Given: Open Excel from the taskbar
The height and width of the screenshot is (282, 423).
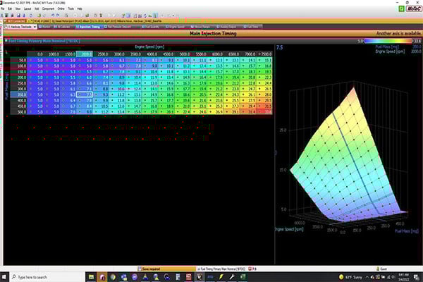Looking at the screenshot, I should coord(243,277).
